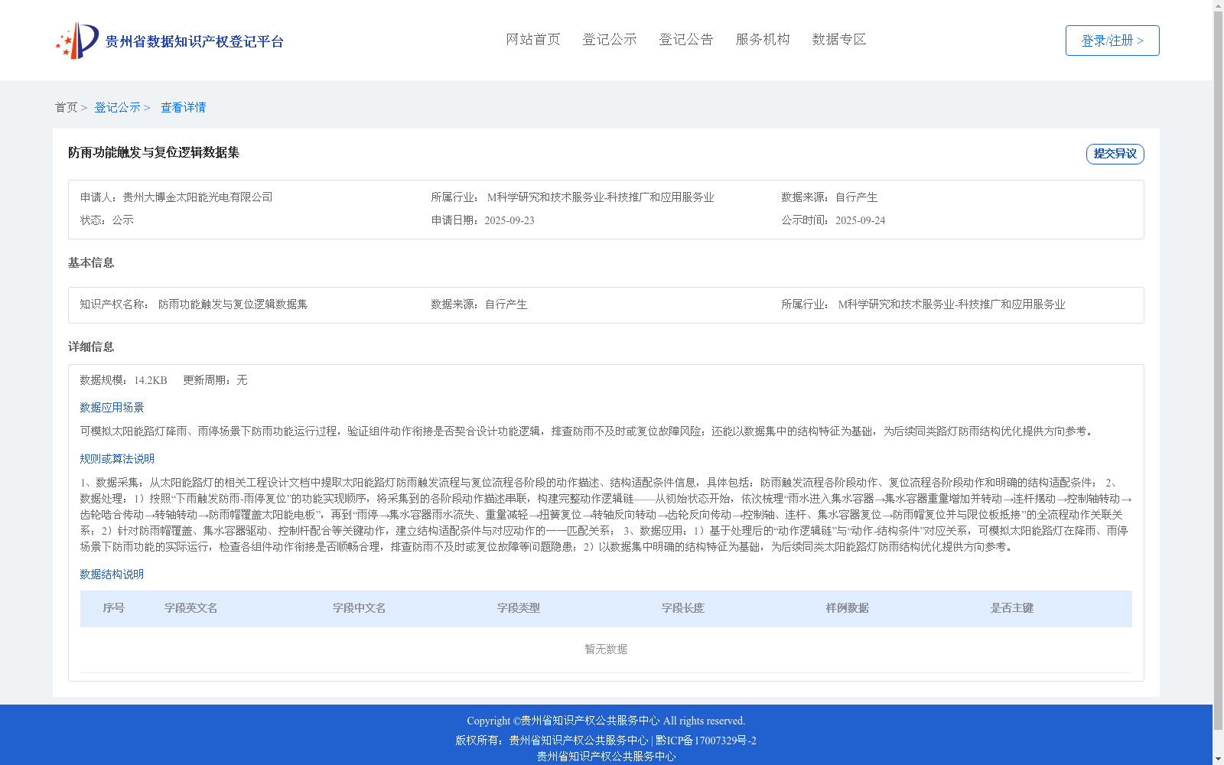The height and width of the screenshot is (765, 1224).
Task: Click the 字段类型 column header
Action: [x=519, y=608]
